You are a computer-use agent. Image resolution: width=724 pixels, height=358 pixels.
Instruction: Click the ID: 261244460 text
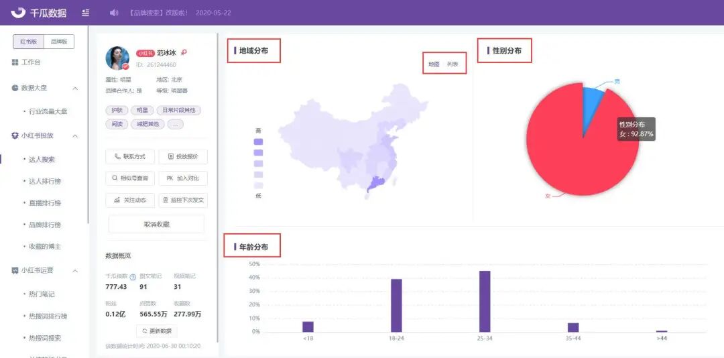[x=156, y=65]
